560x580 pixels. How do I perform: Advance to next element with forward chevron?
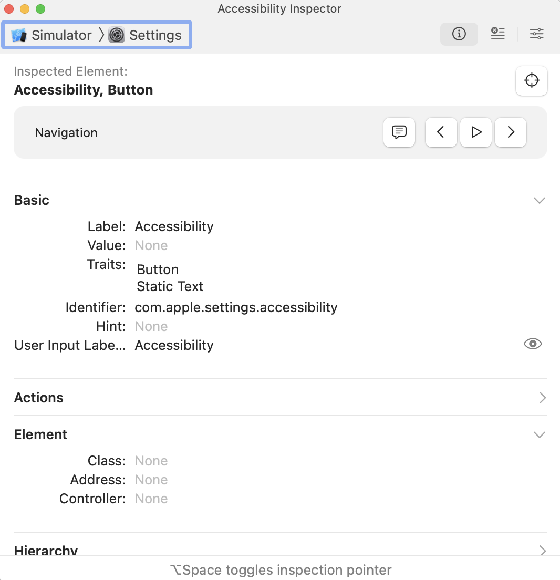[510, 132]
